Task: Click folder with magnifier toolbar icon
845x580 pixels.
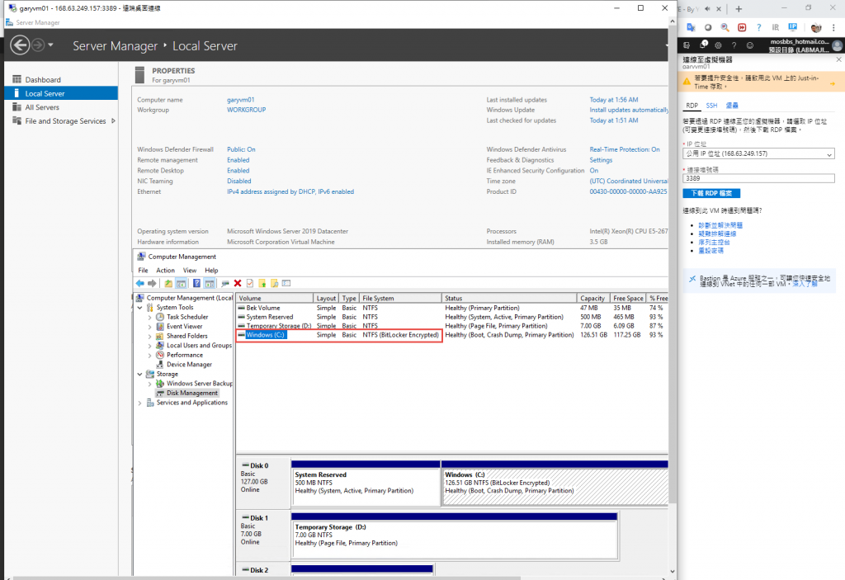Action: pyautogui.click(x=274, y=283)
